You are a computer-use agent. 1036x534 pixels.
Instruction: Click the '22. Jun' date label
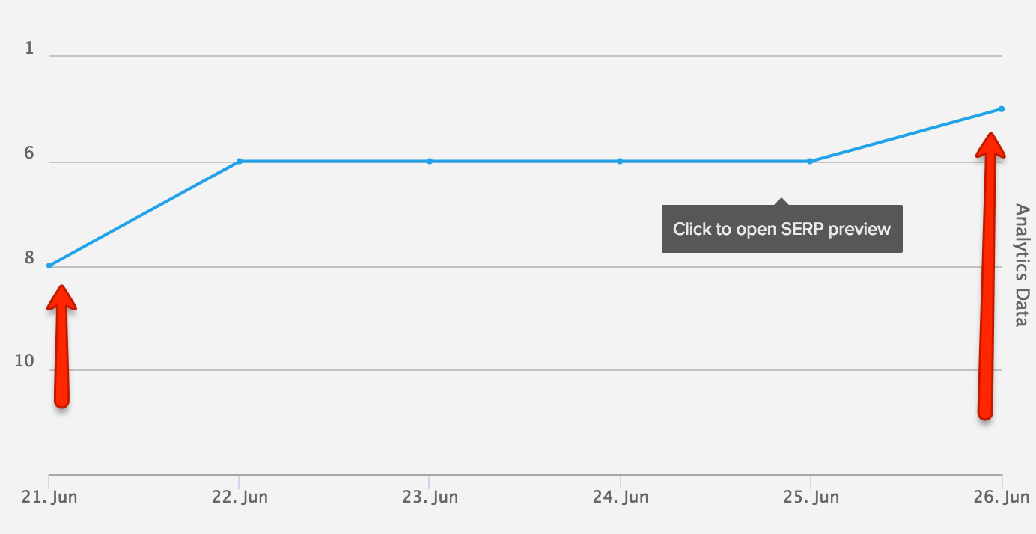[x=240, y=497]
